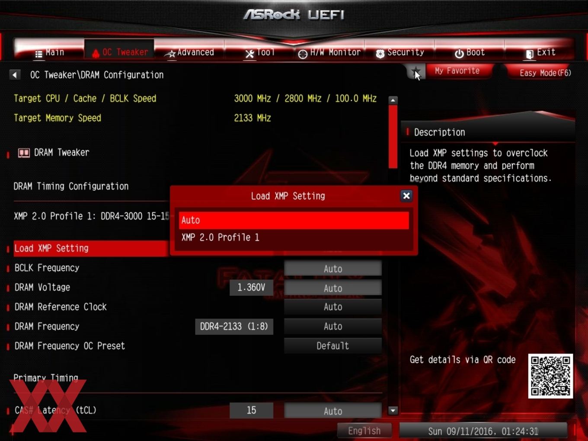Switch to the H/W Monitor tab
Image resolution: width=588 pixels, height=441 pixels.
point(329,52)
